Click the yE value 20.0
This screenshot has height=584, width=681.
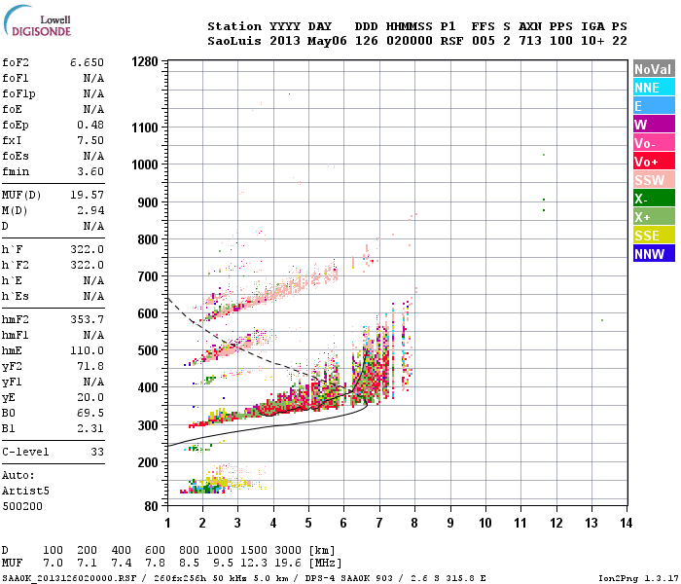click(90, 397)
